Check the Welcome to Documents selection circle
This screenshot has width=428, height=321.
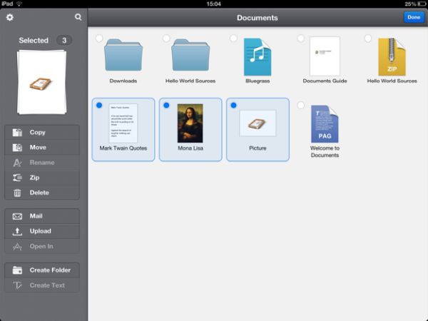pos(300,105)
